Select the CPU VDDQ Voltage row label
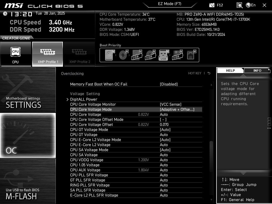 coord(87,160)
